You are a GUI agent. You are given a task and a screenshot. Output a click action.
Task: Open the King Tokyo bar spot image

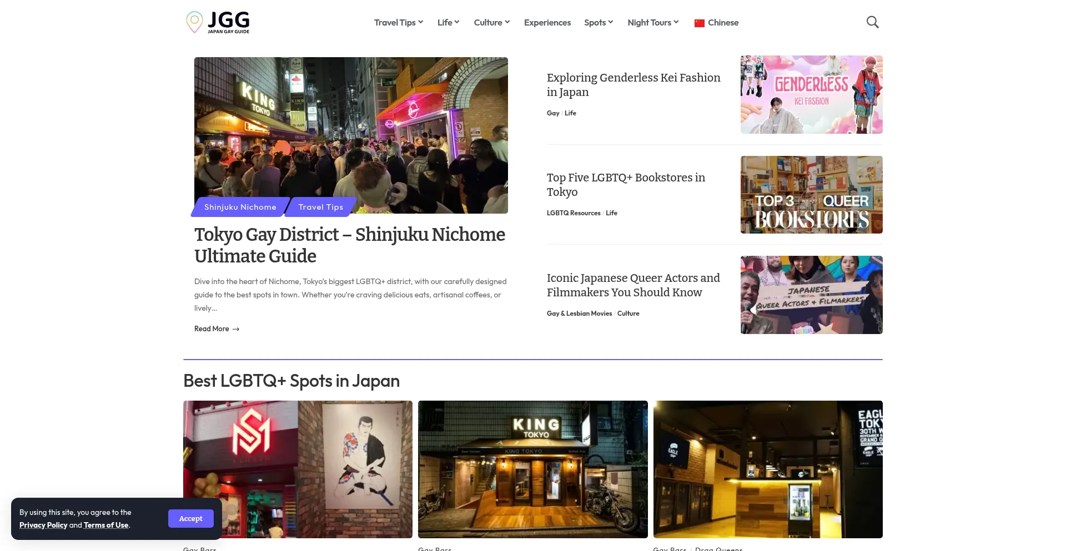(x=532, y=469)
